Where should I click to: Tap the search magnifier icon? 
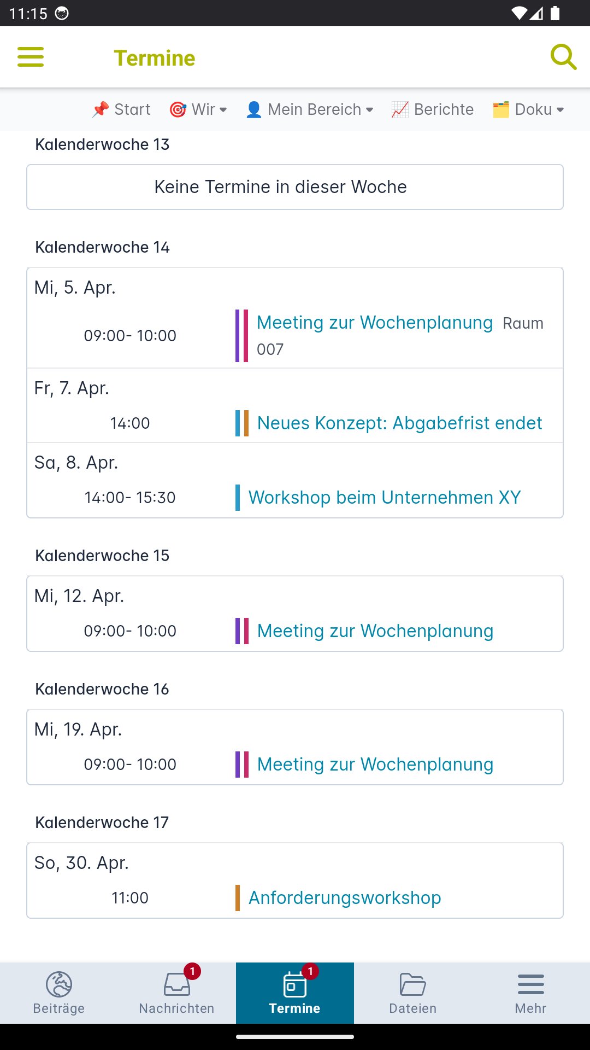[563, 57]
